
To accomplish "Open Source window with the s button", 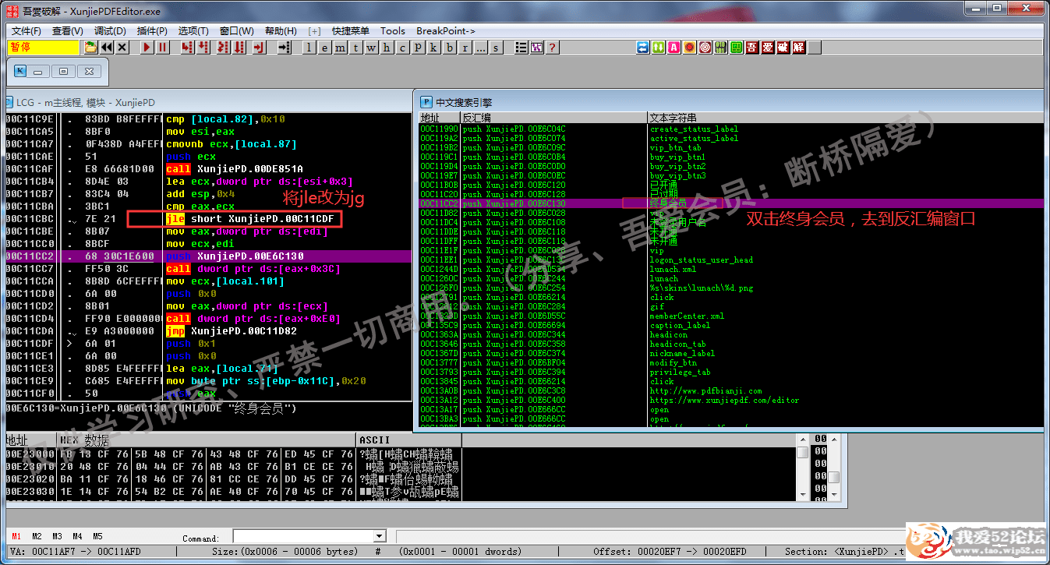I will (x=497, y=48).
